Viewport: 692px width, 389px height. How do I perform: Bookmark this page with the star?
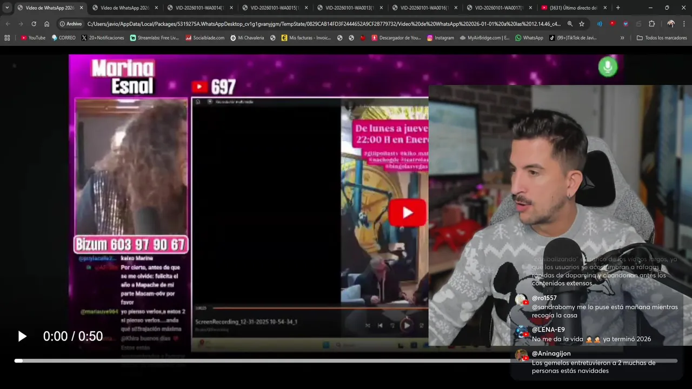point(582,24)
